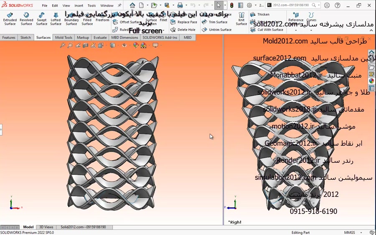Click the Home icon in title bar
This screenshot has width=376, height=235.
[132, 5]
